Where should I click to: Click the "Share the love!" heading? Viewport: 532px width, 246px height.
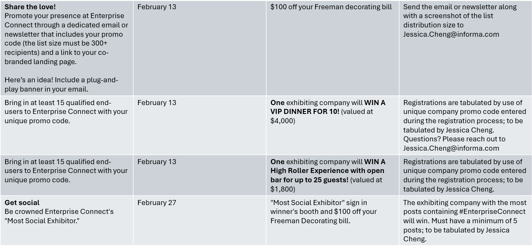[x=30, y=7]
